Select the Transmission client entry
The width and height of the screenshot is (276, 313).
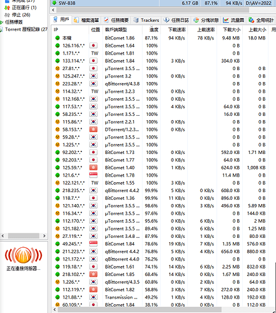click(121, 297)
